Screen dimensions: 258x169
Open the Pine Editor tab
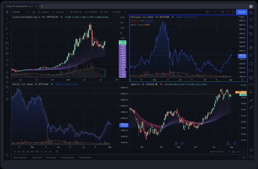[x=51, y=157]
